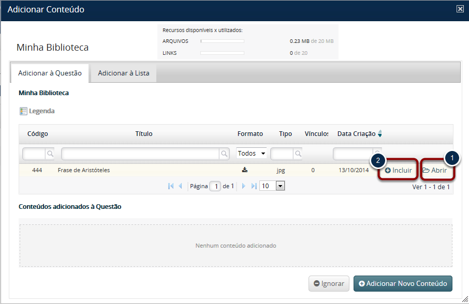The width and height of the screenshot is (469, 304).
Task: Open the Todos format dropdown
Action: point(251,154)
